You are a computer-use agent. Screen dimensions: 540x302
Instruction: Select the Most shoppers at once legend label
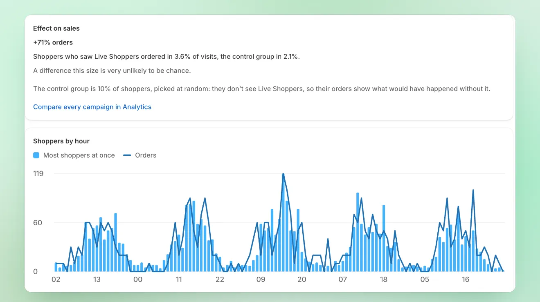(x=79, y=155)
